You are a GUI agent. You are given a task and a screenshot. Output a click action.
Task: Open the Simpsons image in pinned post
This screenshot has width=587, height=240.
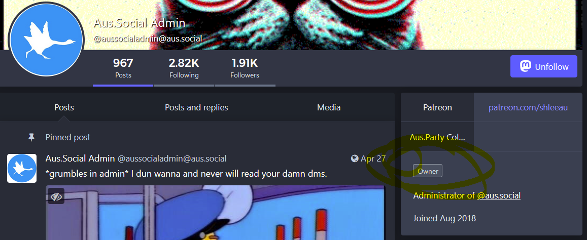point(215,212)
